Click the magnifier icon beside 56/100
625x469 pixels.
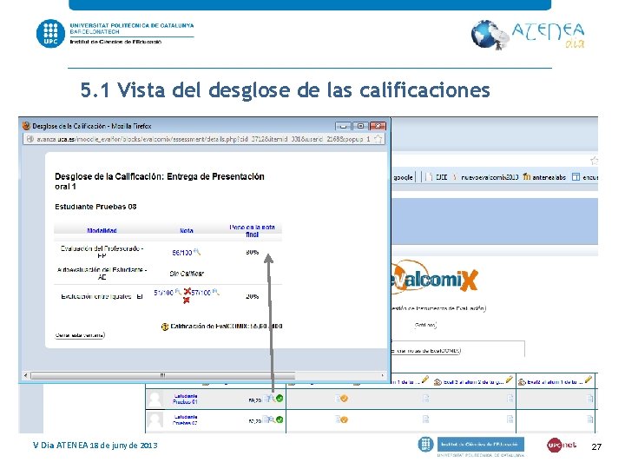[196, 252]
